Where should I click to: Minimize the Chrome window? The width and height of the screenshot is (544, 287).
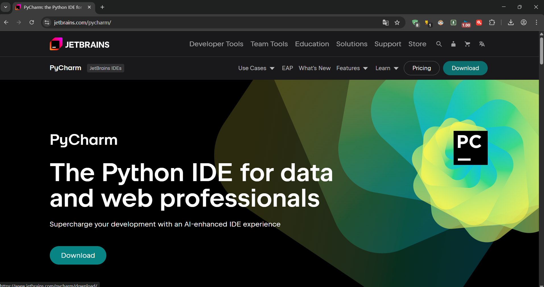coord(504,7)
